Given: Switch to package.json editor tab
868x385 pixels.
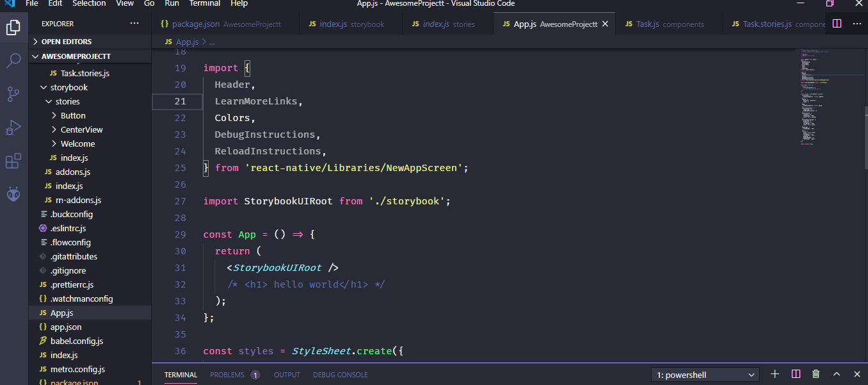Looking at the screenshot, I should coord(225,24).
